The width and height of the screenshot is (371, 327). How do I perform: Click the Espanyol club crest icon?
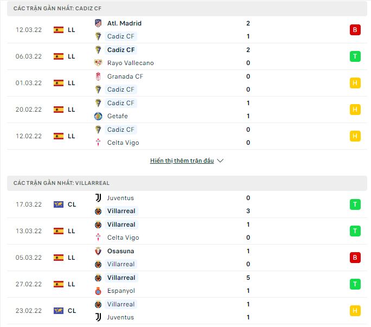coord(98,291)
